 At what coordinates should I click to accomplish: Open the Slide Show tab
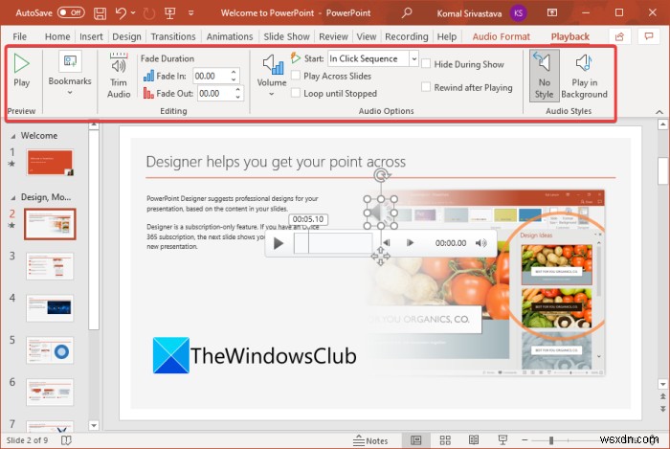(286, 36)
